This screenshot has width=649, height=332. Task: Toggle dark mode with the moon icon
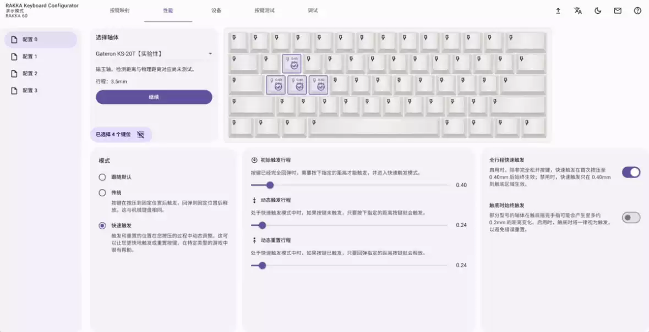[598, 10]
